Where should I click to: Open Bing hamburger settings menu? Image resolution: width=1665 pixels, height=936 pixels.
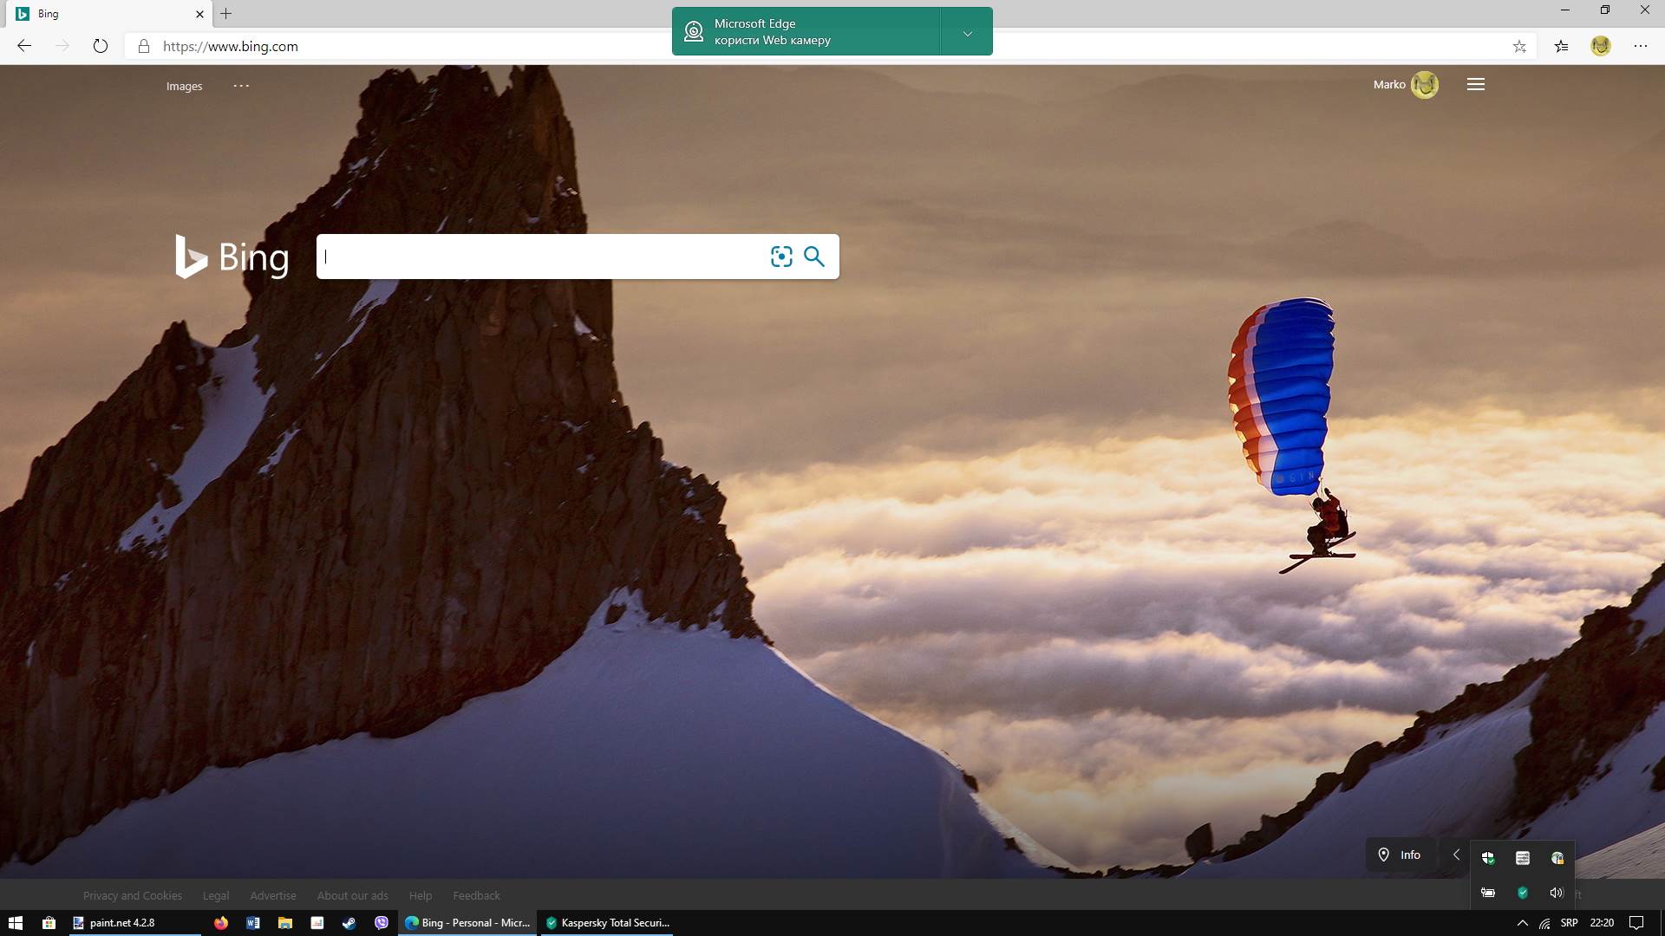(1476, 85)
